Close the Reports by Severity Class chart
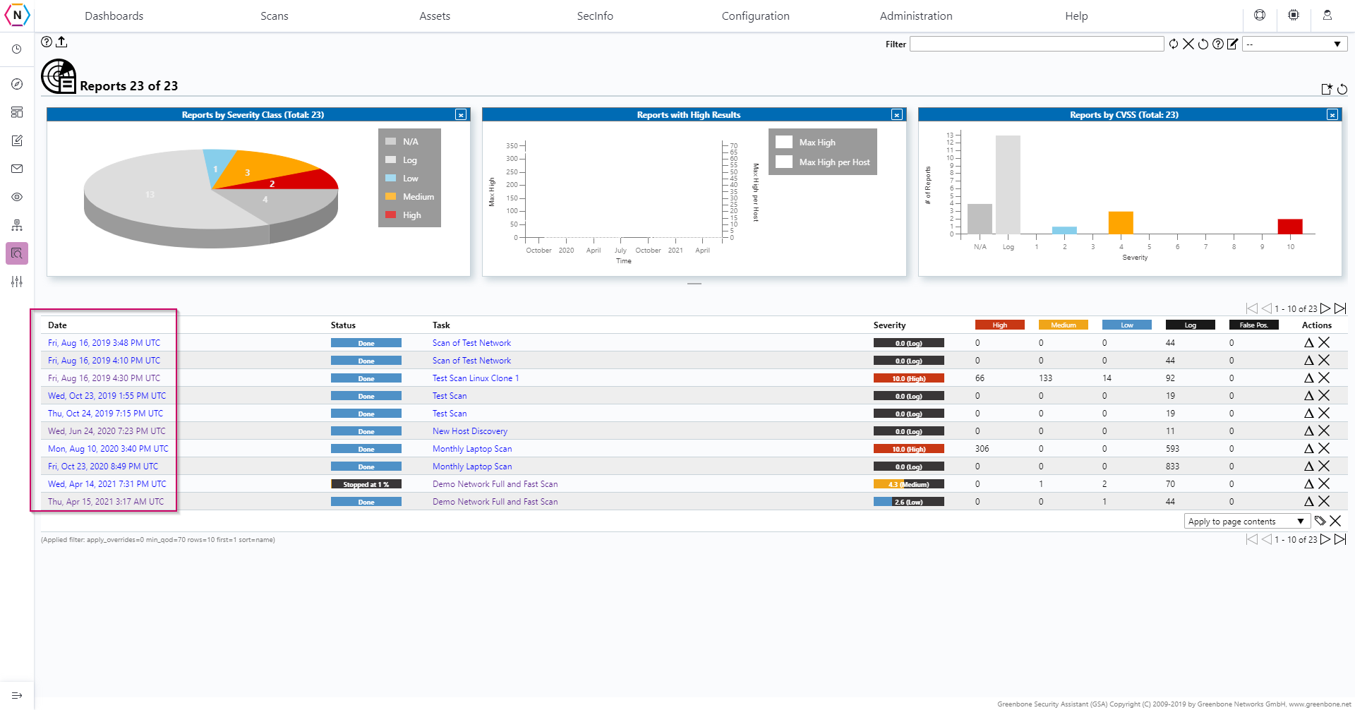This screenshot has width=1355, height=710. [x=461, y=114]
